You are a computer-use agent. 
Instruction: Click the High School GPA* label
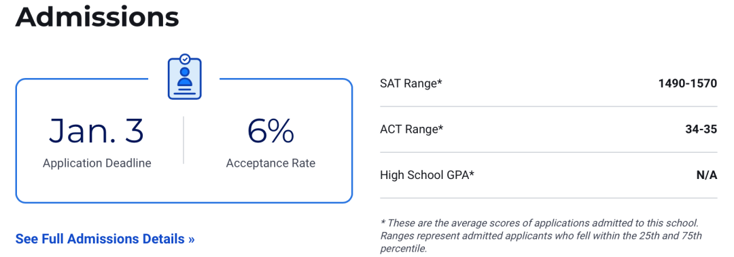(427, 175)
